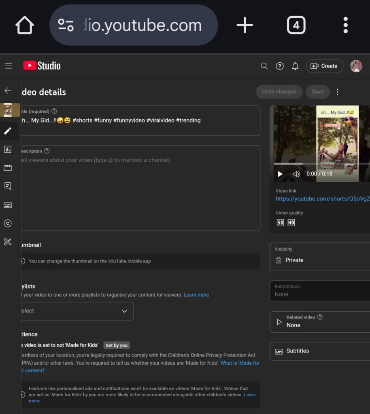Viewport: 370px width, 414px height.
Task: Open the YouTube Studio hamburger menu
Action: point(9,66)
